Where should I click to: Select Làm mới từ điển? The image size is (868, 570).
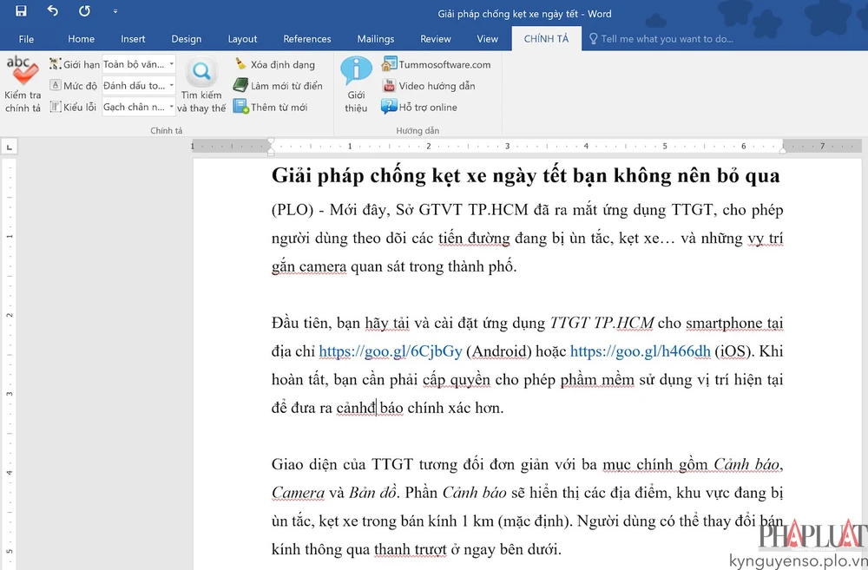(277, 86)
